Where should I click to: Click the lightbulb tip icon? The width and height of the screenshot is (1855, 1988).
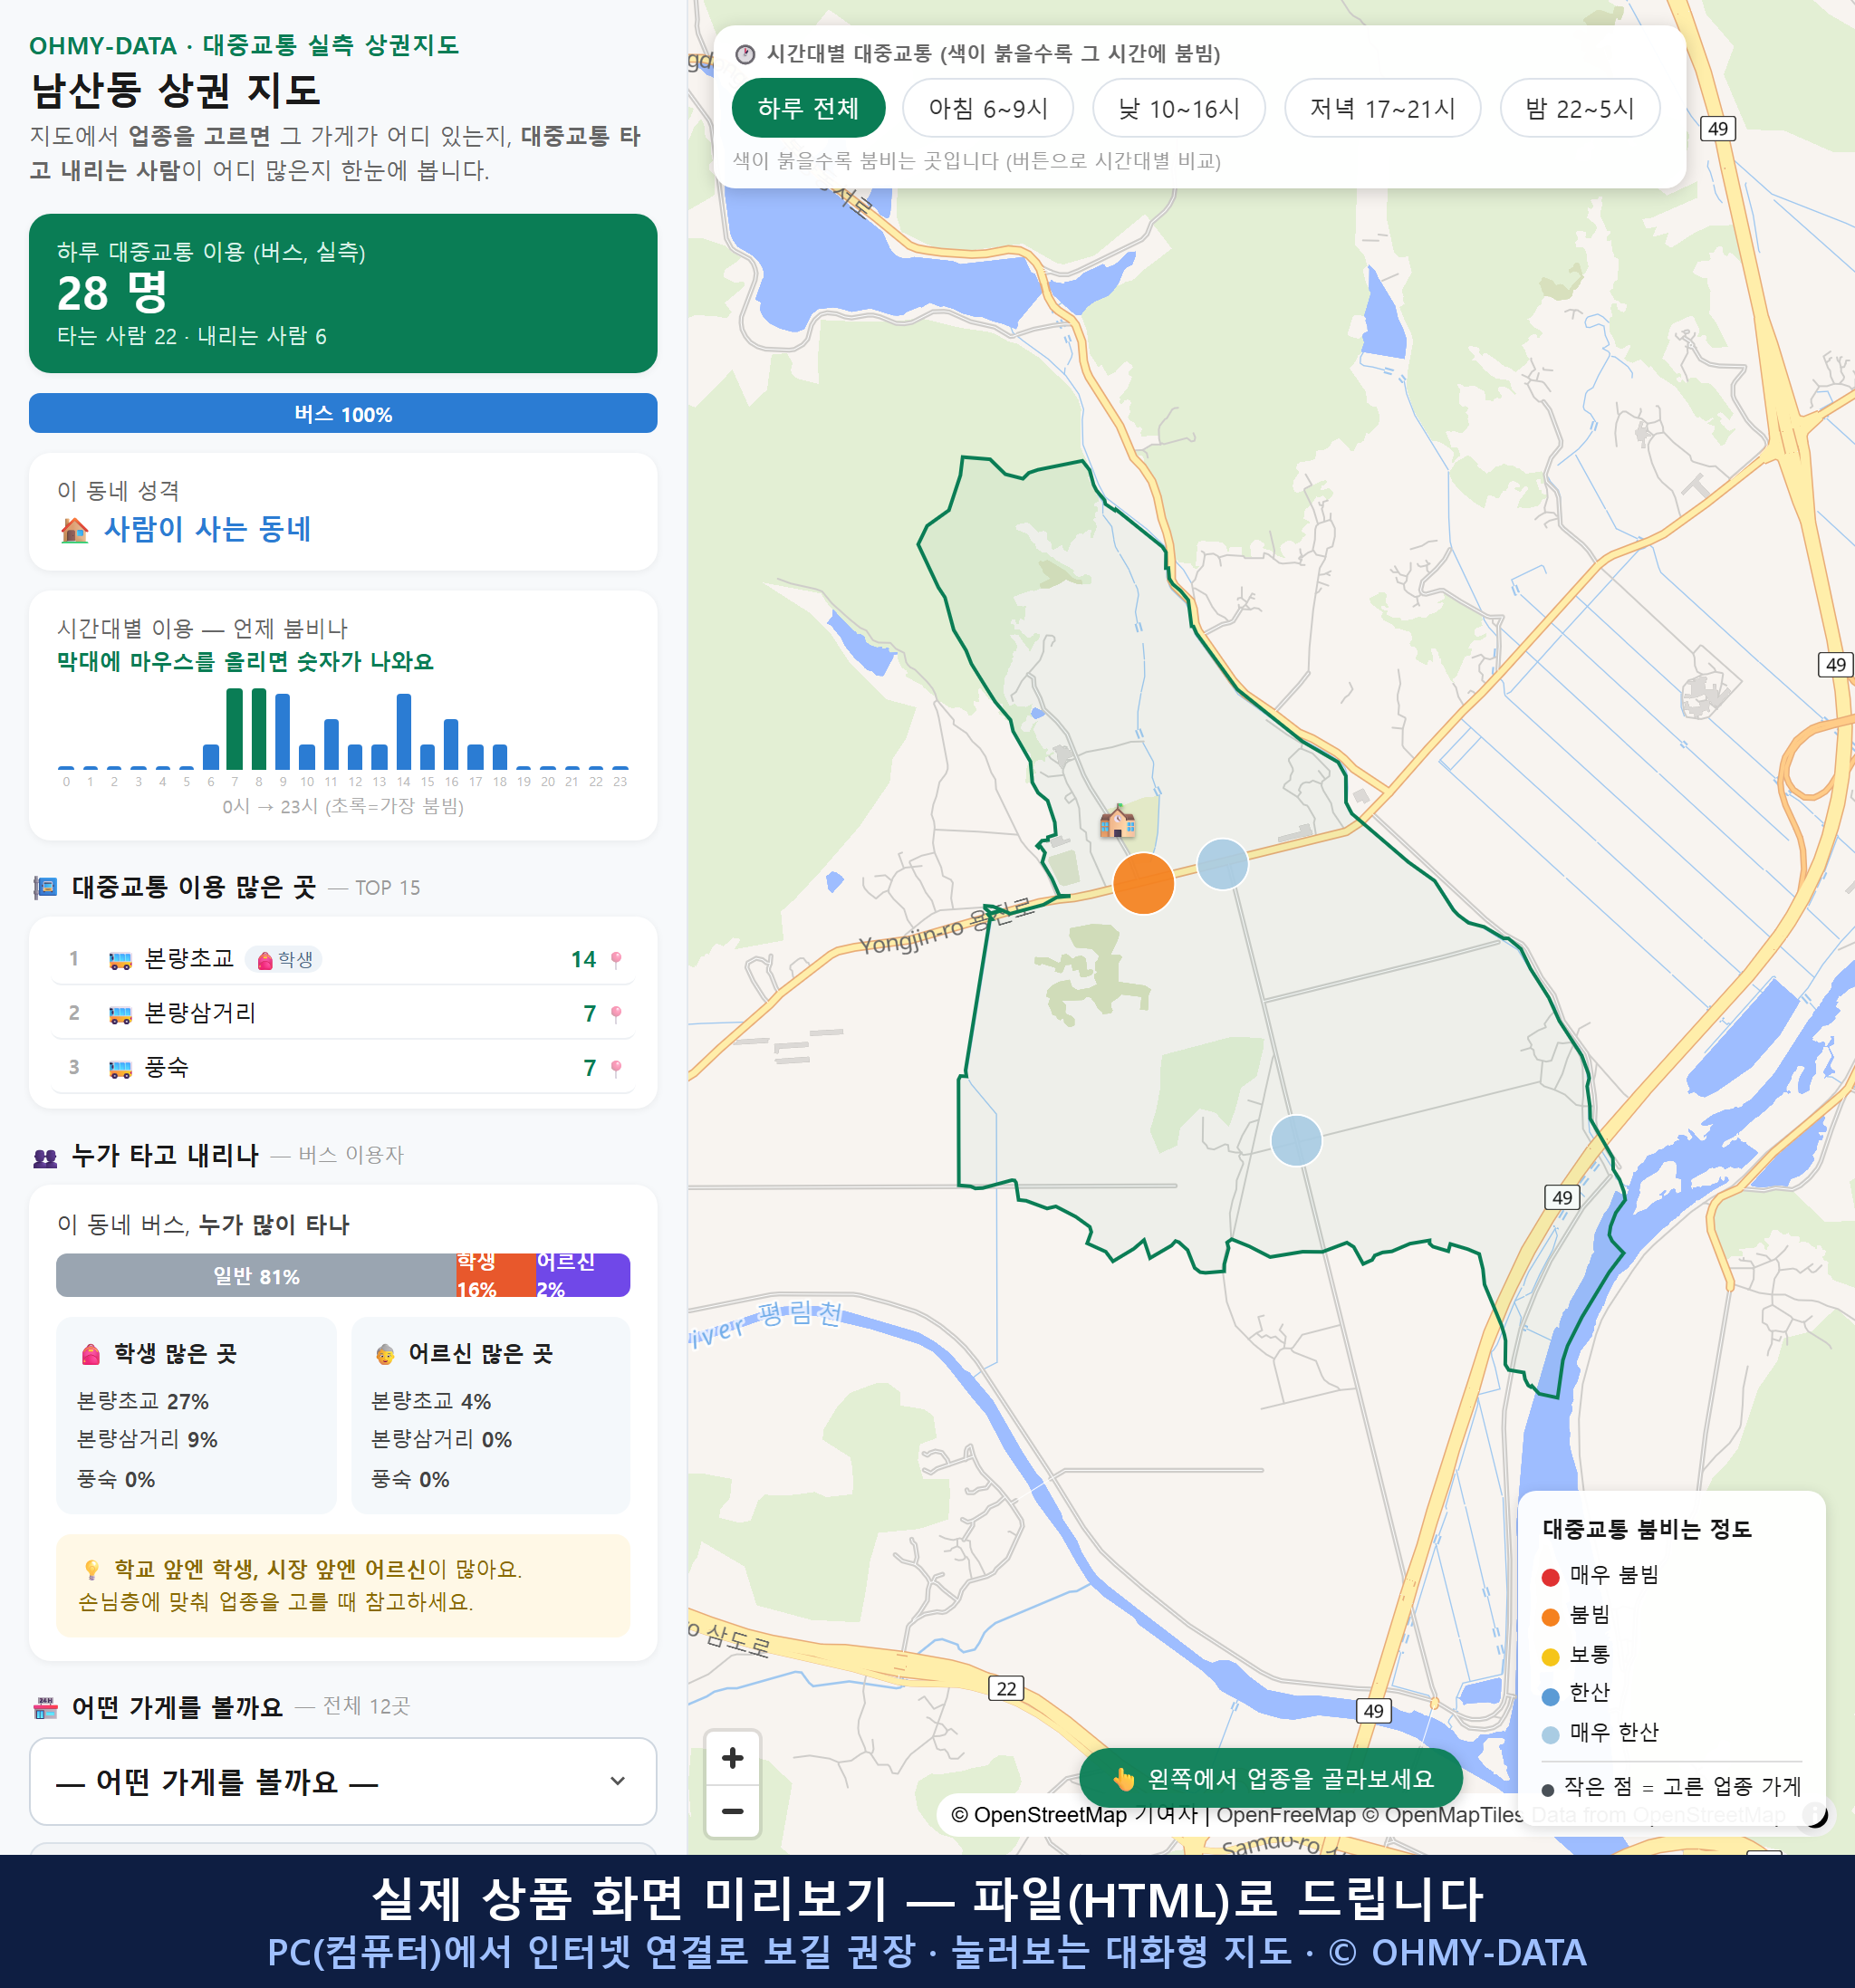pyautogui.click(x=91, y=1570)
